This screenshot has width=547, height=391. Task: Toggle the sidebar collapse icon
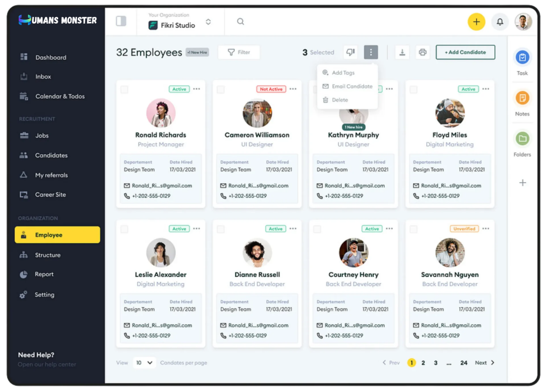(121, 21)
